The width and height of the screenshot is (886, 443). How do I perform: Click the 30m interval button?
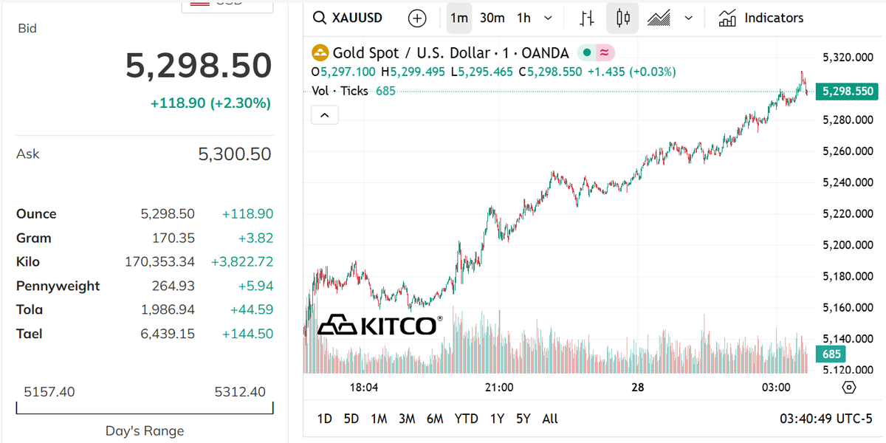click(x=492, y=18)
